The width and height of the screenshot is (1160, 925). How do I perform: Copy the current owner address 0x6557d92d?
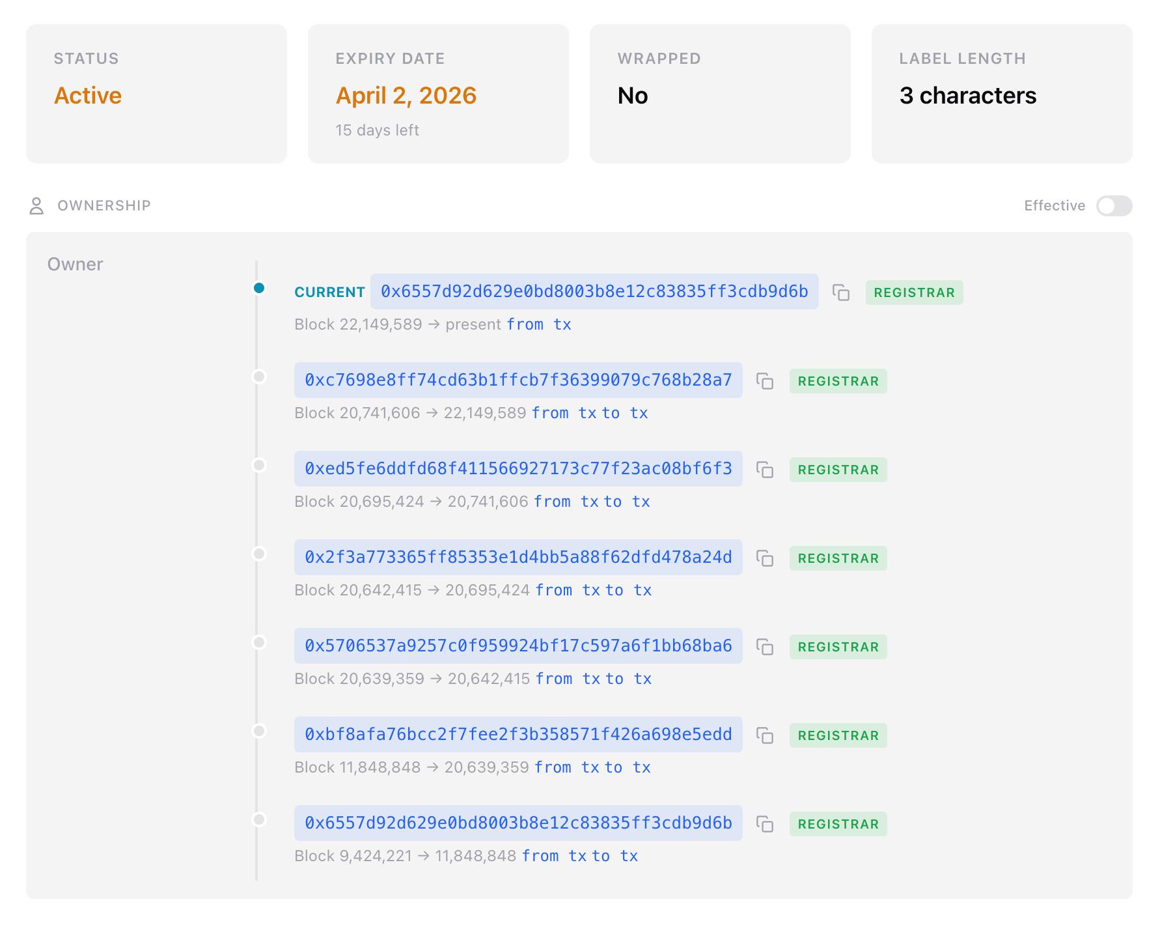tap(841, 292)
